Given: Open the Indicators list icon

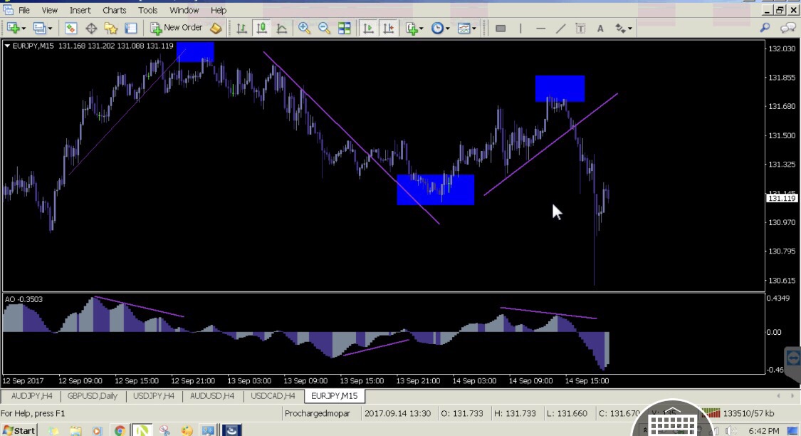Looking at the screenshot, I should point(412,28).
